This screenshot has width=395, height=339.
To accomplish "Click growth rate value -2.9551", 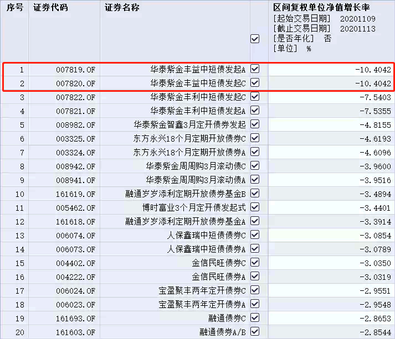I will click(376, 291).
